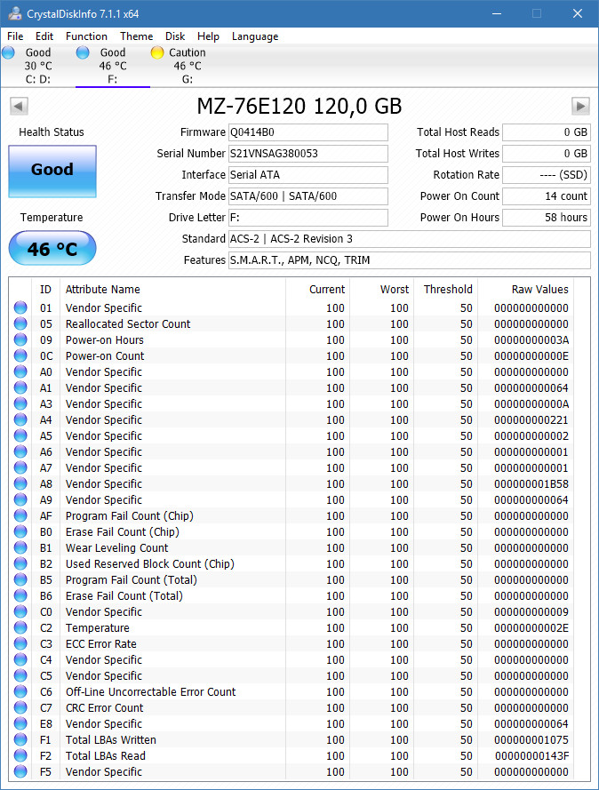599x790 pixels.
Task: Click status orb for Used Reserved Block Count
Action: (x=20, y=563)
